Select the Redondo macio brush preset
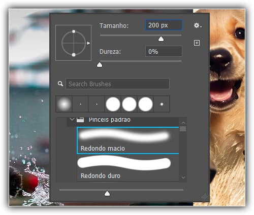 pyautogui.click(x=128, y=140)
